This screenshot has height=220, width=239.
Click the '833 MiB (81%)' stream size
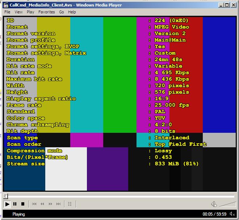(177, 164)
